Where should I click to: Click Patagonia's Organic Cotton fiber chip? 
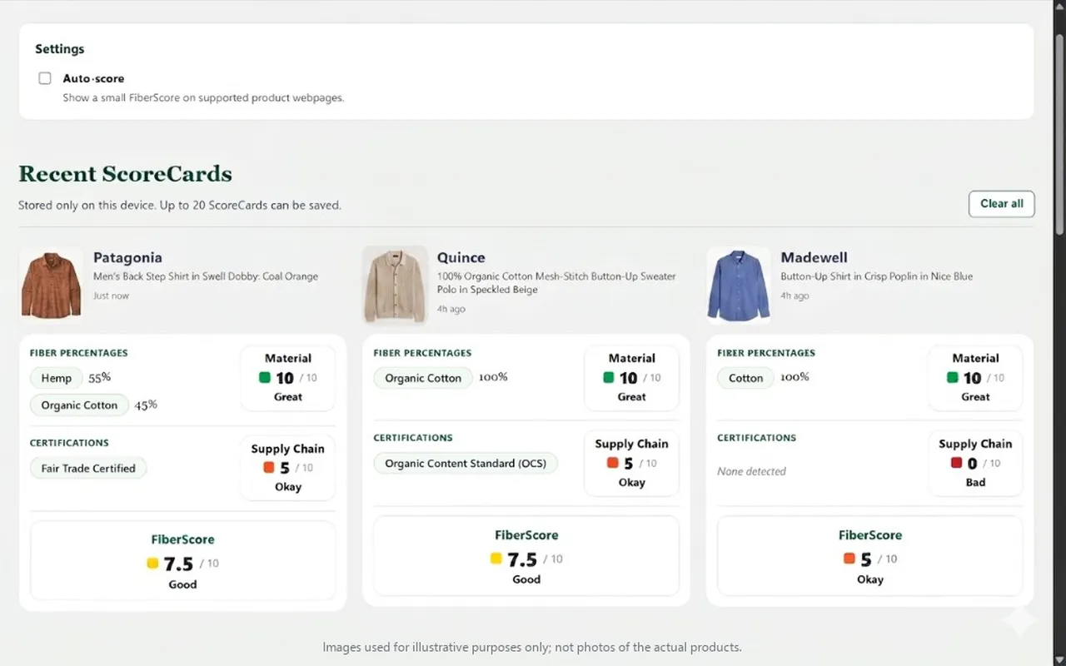[x=79, y=405]
